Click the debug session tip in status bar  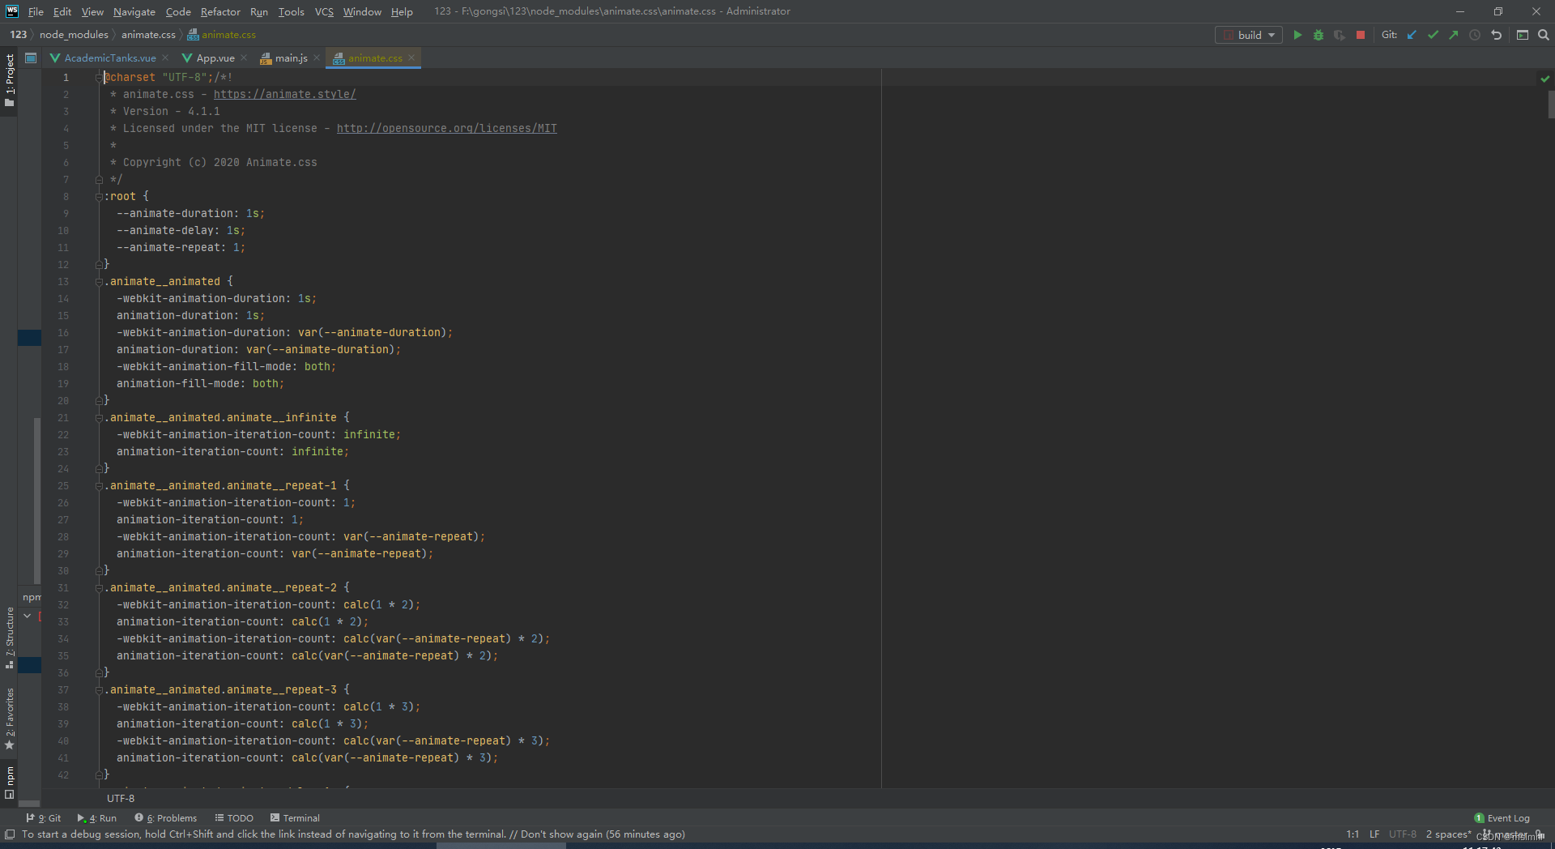click(353, 834)
